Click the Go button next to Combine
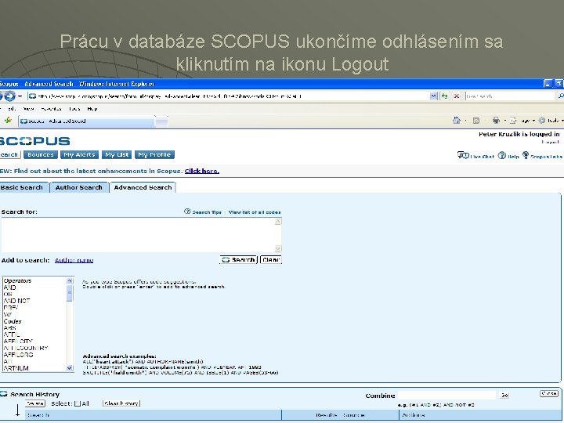Viewport: 564px width, 423px height. tap(504, 396)
